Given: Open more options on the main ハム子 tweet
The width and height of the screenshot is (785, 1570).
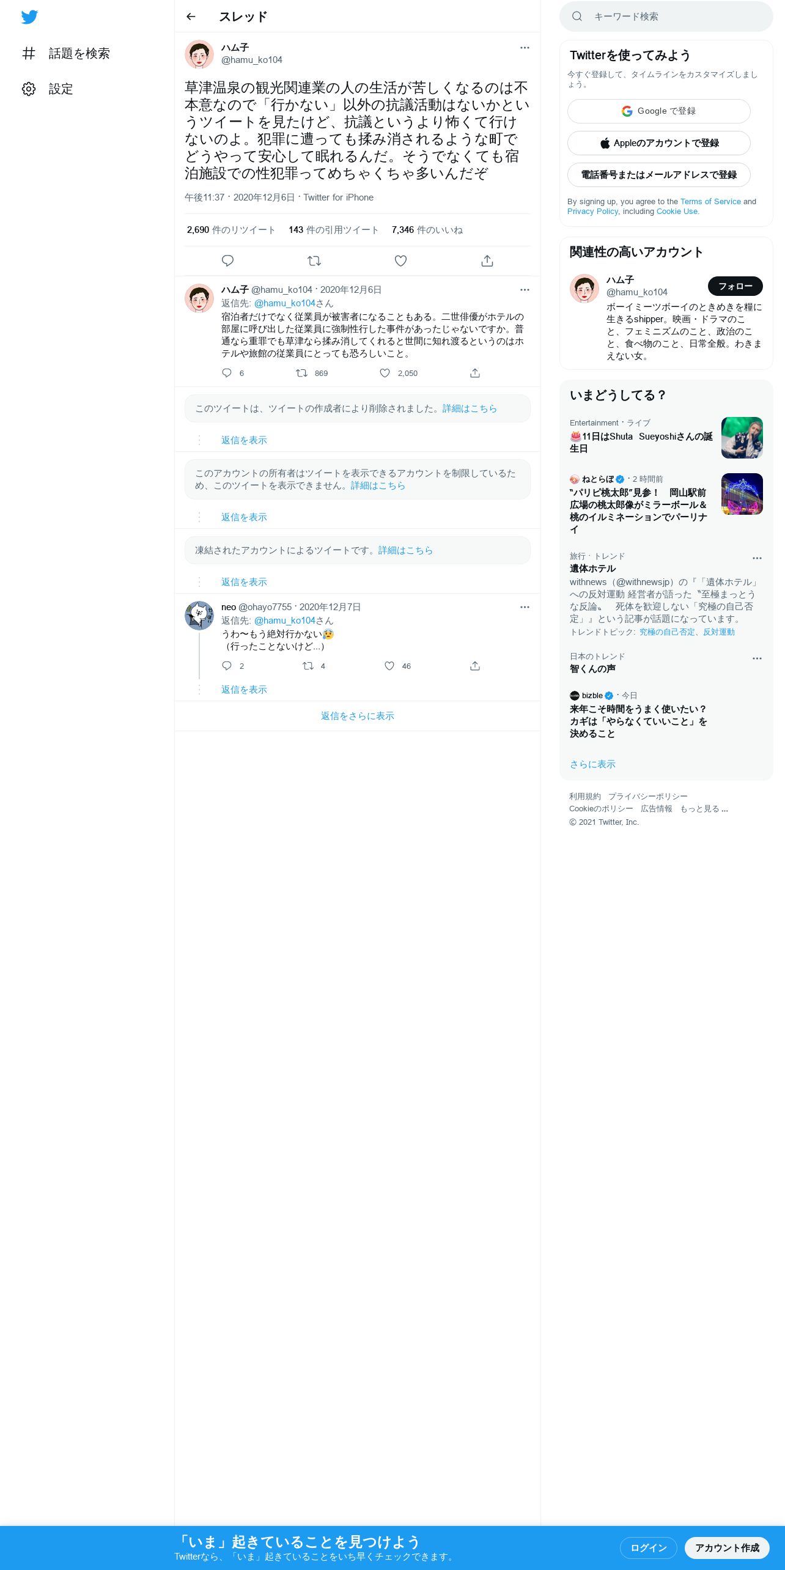Looking at the screenshot, I should point(525,48).
